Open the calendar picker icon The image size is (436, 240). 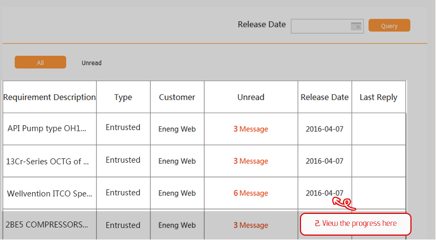pyautogui.click(x=356, y=26)
